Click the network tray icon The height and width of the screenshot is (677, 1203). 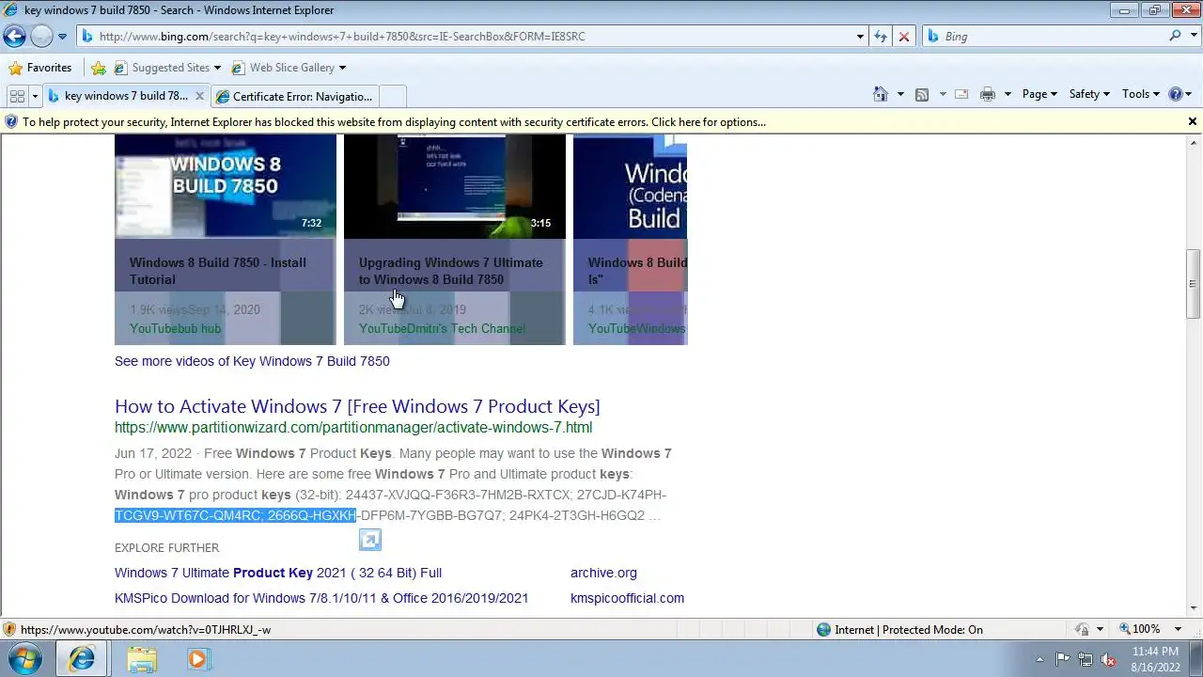1086,659
